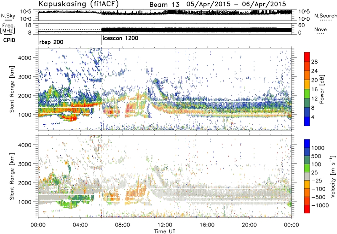Click the '24' value on Power color bar
This screenshot has height=234, width=337.
[x=314, y=71]
